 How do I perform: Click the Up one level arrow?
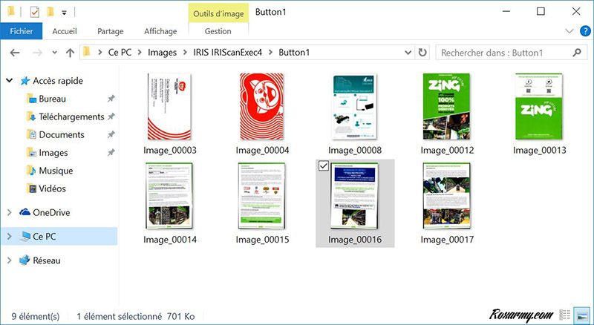pos(70,53)
